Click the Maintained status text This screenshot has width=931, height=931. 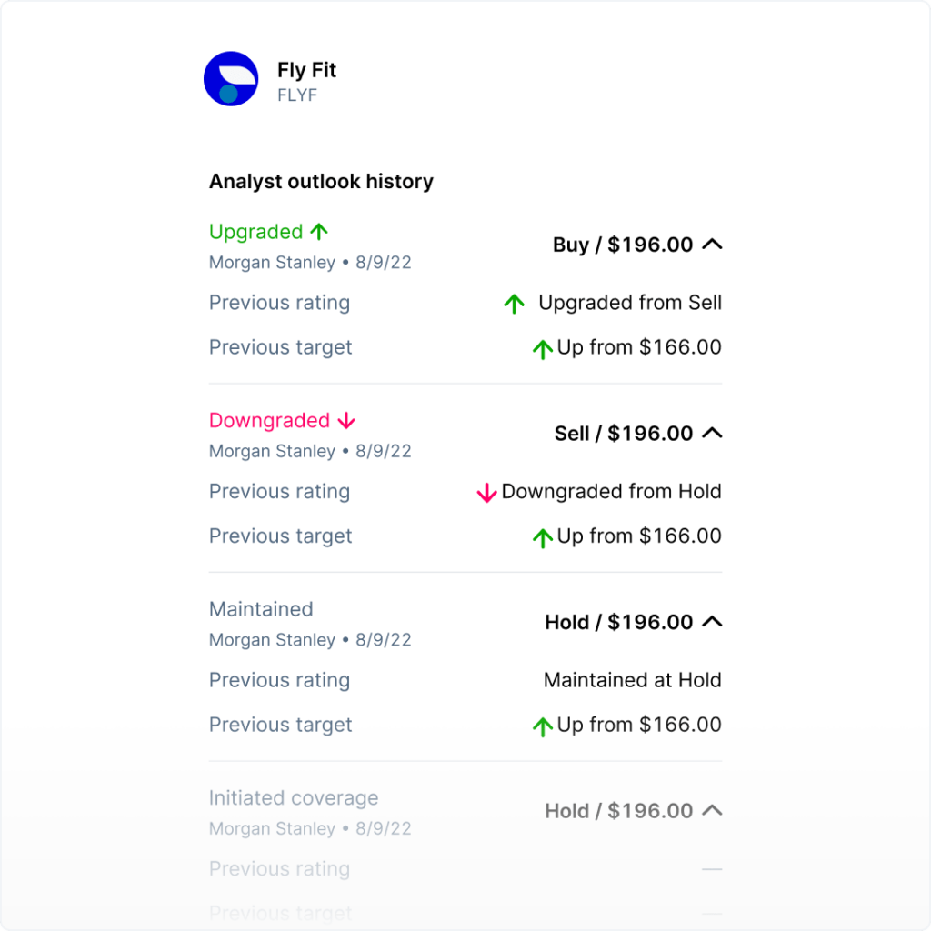click(261, 609)
